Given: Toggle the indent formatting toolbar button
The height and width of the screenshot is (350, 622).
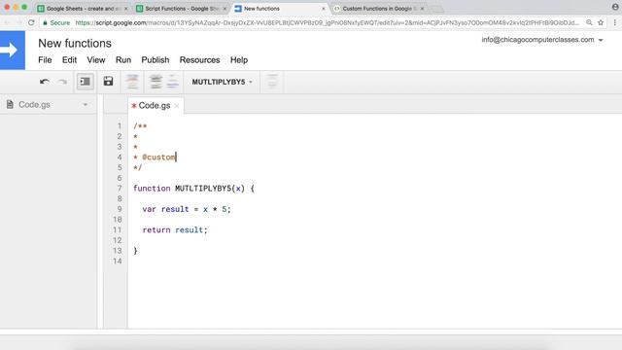Looking at the screenshot, I should pos(85,82).
